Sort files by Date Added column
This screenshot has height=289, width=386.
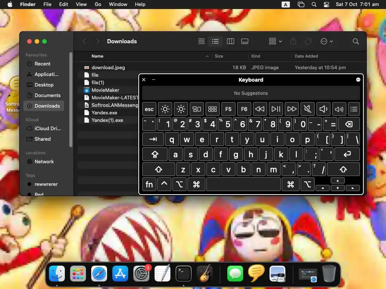329,56
